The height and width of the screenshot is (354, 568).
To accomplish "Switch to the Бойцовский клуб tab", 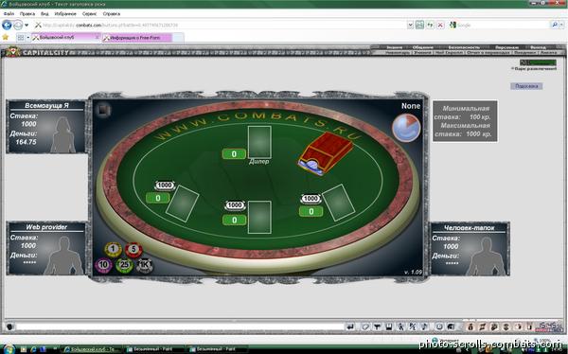I will pos(66,37).
